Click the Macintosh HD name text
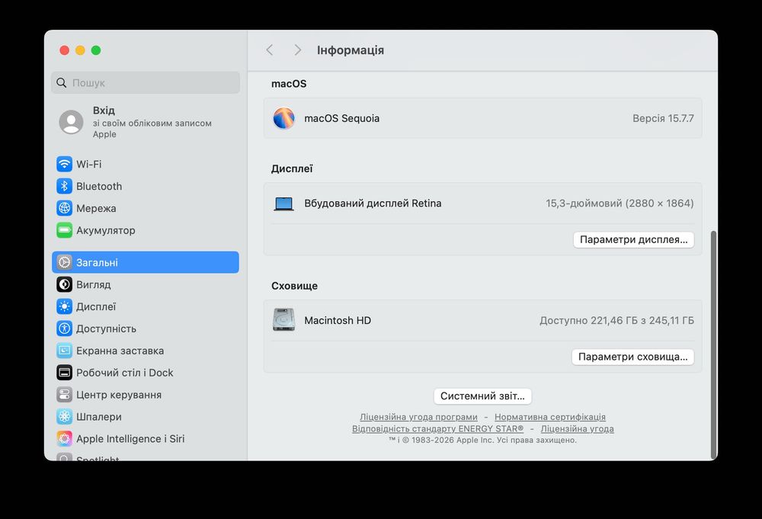Viewport: 762px width, 519px height. 338,320
